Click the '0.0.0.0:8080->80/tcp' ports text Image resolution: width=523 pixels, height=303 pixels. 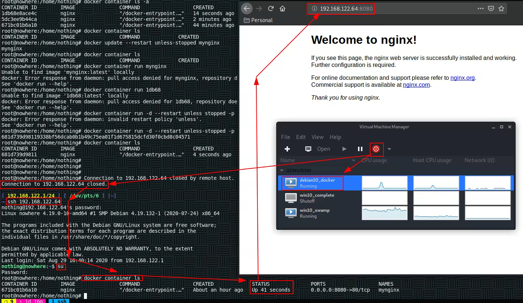(x=340, y=290)
